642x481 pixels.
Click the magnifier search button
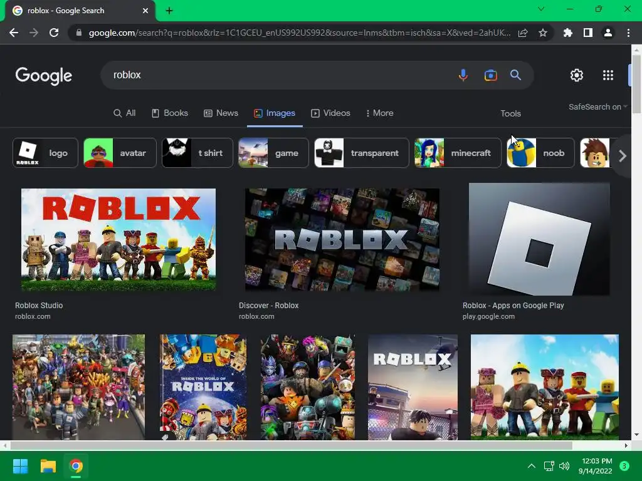[515, 75]
